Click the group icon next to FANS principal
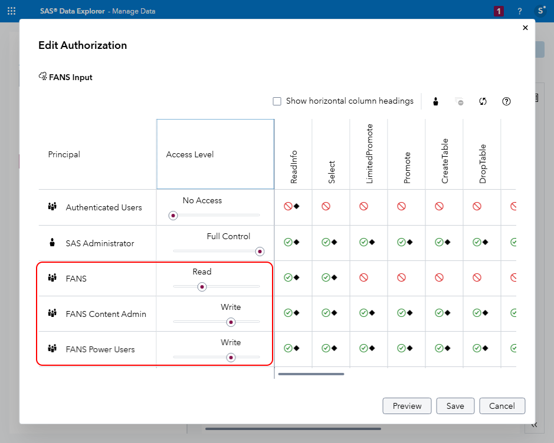 (x=53, y=278)
